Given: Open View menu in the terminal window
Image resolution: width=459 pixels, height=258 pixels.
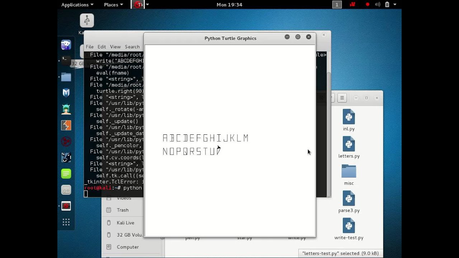Looking at the screenshot, I should pos(115,47).
